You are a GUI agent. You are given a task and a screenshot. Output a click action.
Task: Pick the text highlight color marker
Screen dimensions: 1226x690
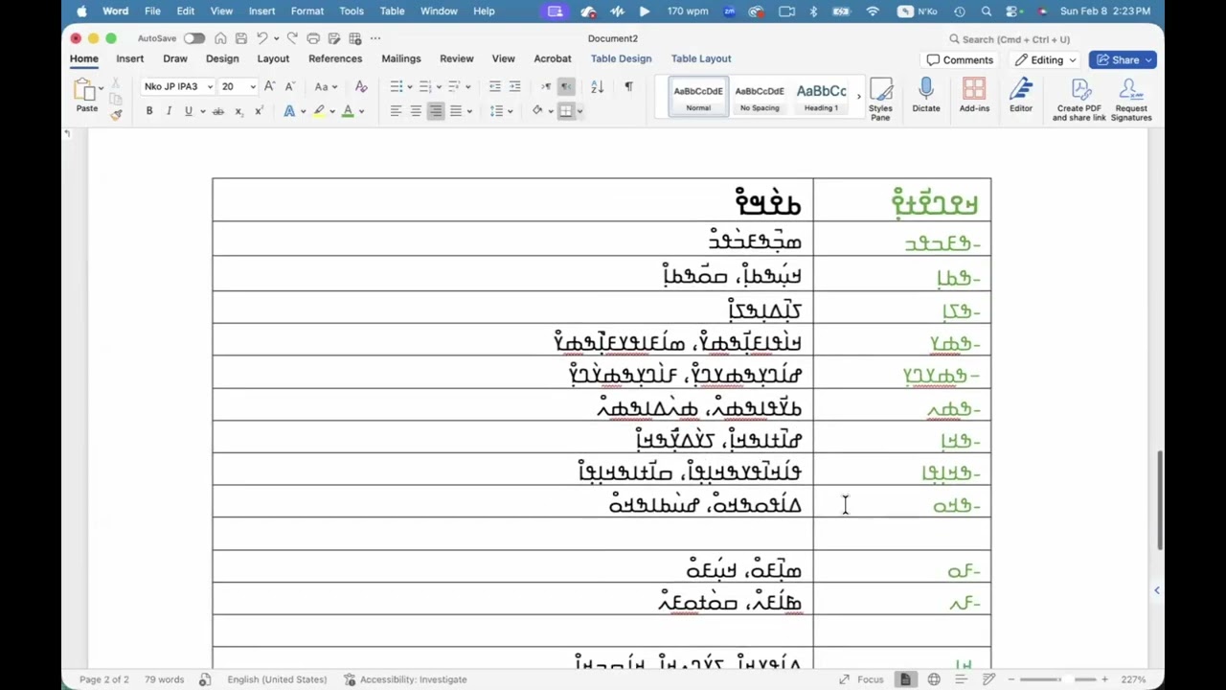click(x=319, y=111)
